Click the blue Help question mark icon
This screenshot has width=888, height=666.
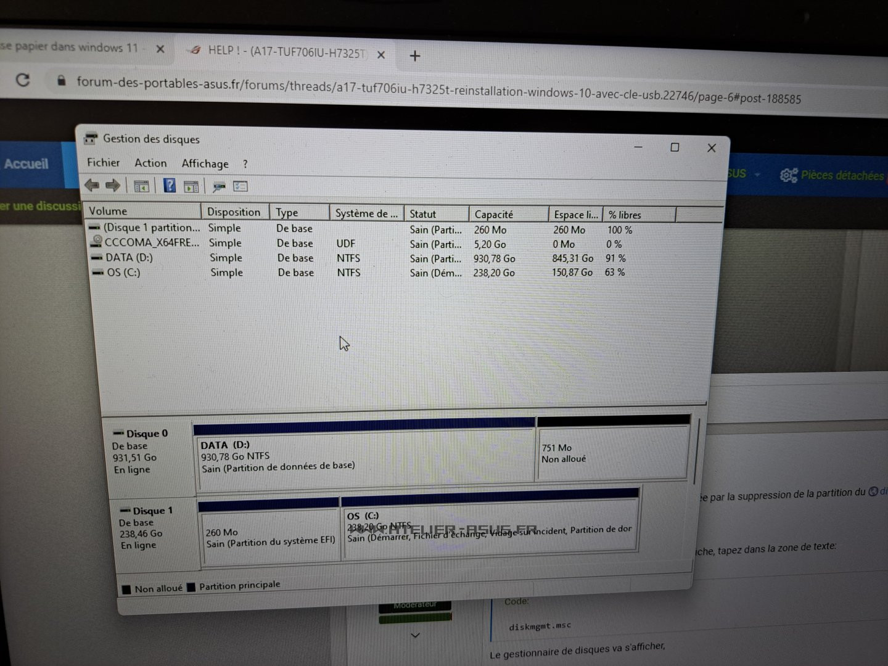coord(169,186)
